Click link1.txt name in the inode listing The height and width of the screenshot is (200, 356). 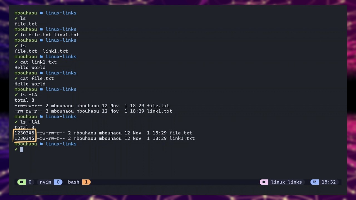pos(182,138)
